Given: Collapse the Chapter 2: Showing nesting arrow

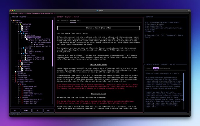Looking at the screenshot, I should pyautogui.click(x=25, y=39).
